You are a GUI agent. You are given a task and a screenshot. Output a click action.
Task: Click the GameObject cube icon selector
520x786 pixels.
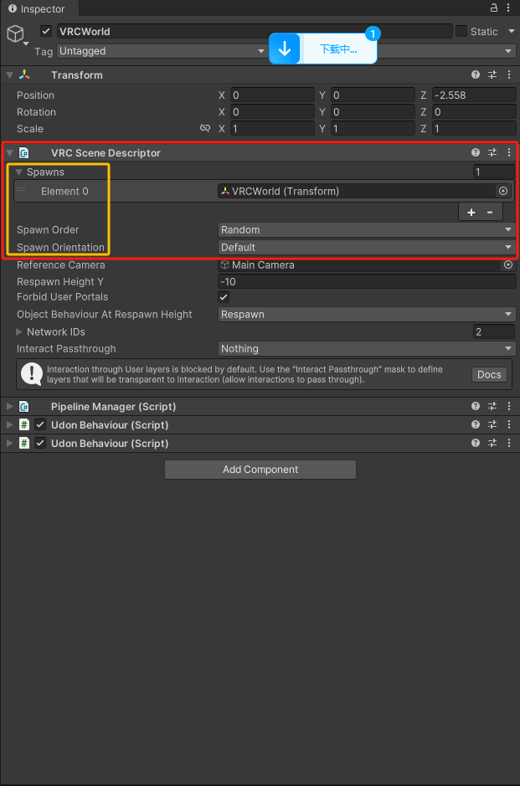point(16,34)
